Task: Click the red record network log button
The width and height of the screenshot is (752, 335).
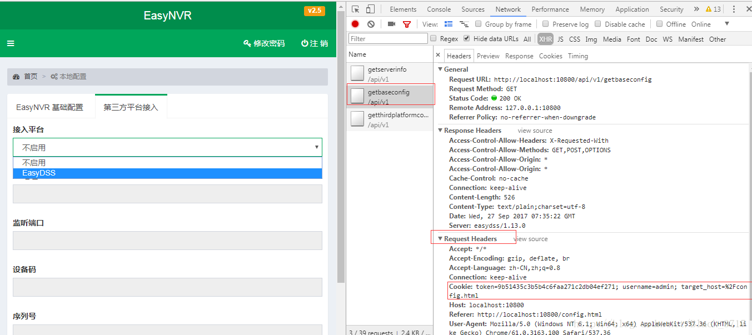Action: tap(355, 24)
